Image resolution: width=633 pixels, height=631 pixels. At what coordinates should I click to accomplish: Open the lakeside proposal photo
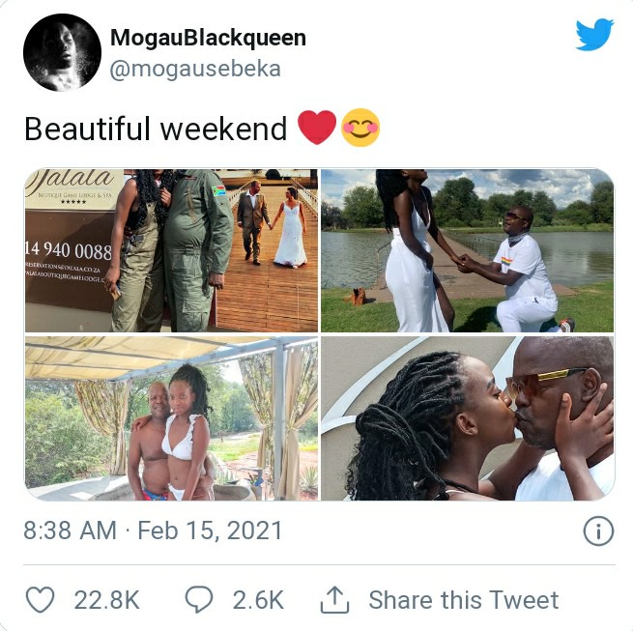[467, 250]
